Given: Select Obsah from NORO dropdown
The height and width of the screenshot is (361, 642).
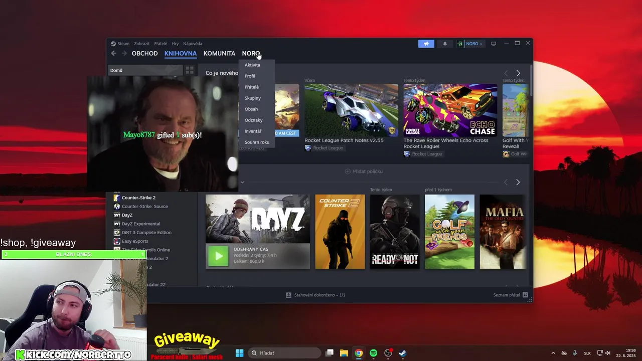Looking at the screenshot, I should (x=257, y=109).
